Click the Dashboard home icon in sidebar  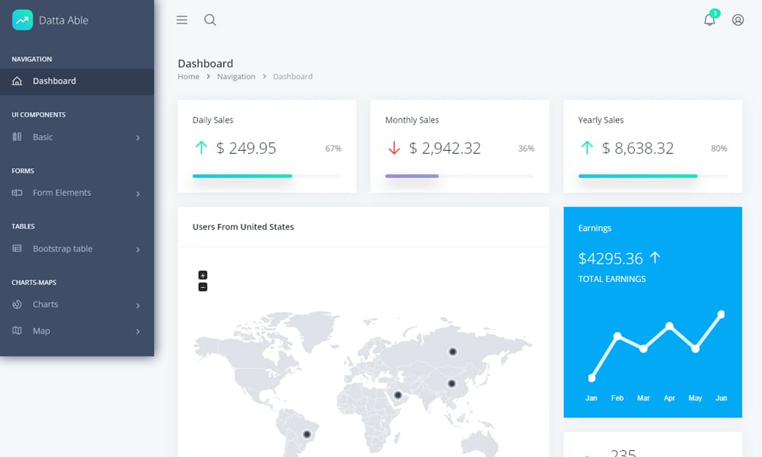pyautogui.click(x=17, y=81)
